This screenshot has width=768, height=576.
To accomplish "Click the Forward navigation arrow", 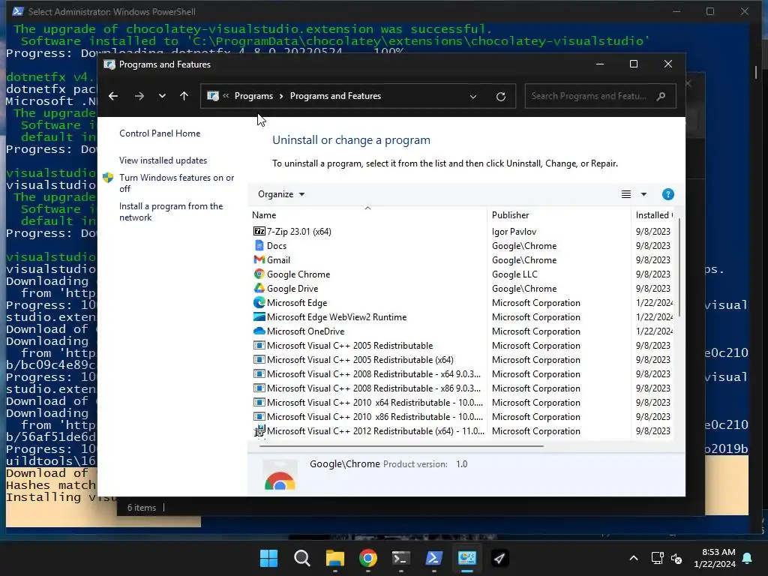I will (139, 96).
